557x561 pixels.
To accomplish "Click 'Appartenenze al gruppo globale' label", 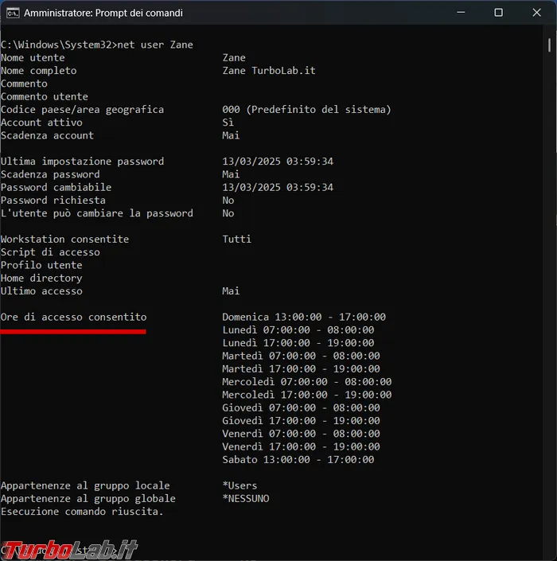I will [88, 498].
